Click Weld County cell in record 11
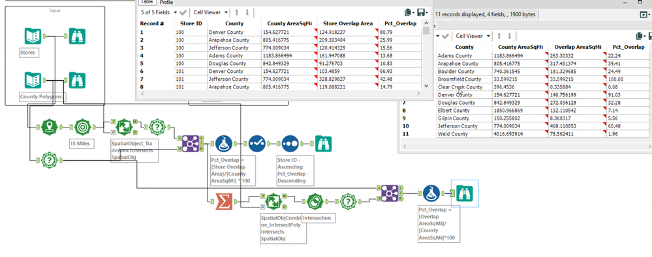Screen dimensions: 652x257 [x=464, y=134]
